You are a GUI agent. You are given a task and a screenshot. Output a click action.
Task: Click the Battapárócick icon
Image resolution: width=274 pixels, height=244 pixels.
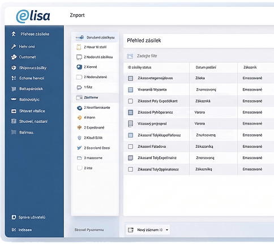[14, 89]
